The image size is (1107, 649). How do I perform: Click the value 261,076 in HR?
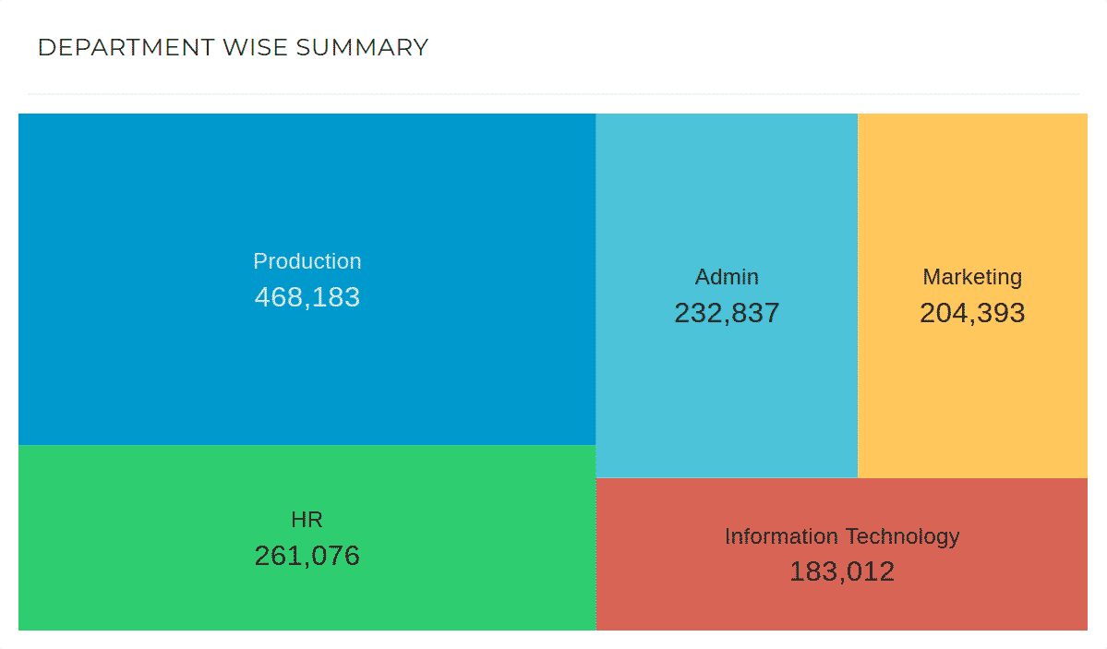[x=307, y=556]
